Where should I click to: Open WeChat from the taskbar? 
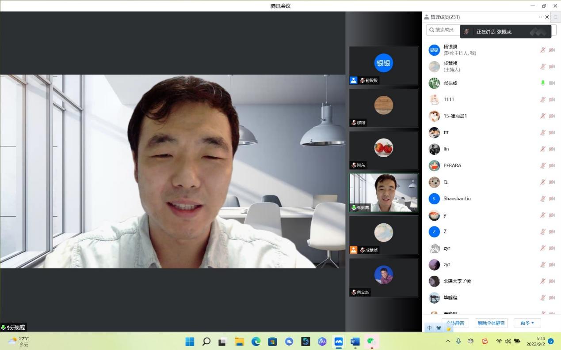pyautogui.click(x=371, y=342)
